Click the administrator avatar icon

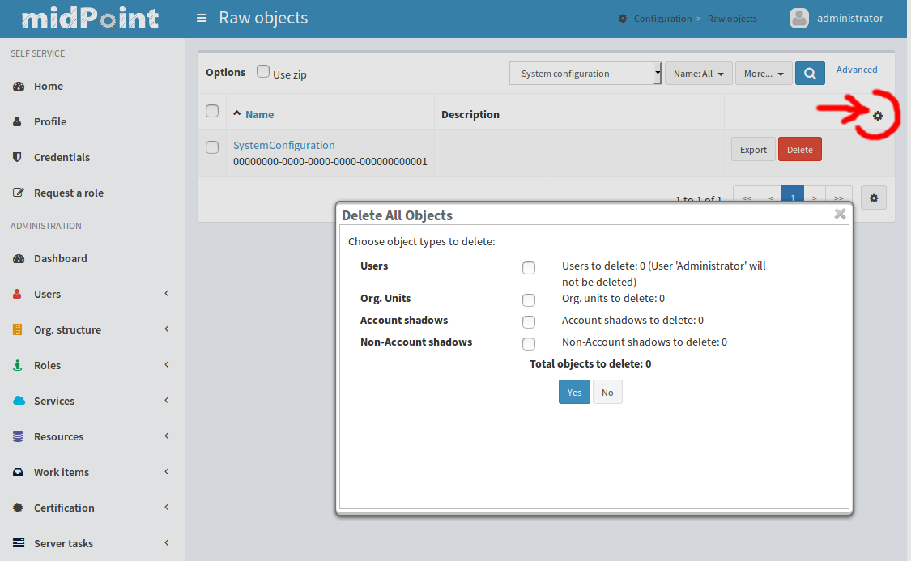799,18
